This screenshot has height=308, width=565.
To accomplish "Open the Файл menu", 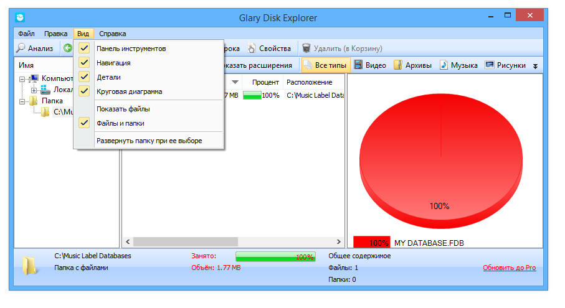I will click(x=26, y=34).
